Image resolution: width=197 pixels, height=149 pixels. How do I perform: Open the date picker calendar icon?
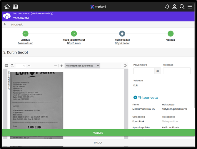coord(158,71)
